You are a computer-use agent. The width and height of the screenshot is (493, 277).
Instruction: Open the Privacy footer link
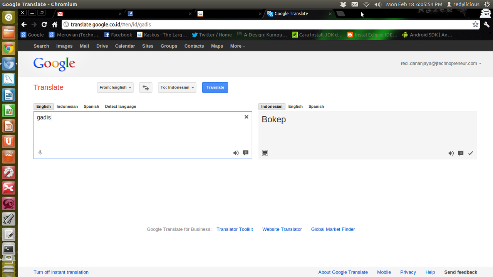(408, 272)
